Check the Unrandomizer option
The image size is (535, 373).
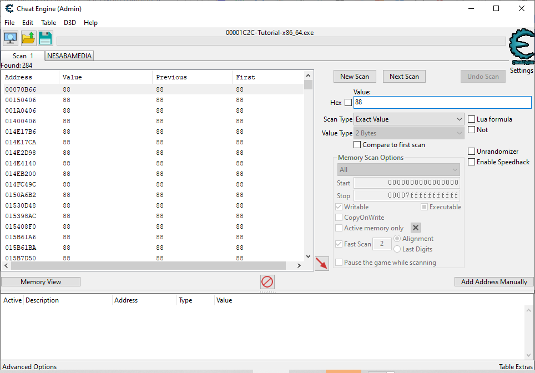pyautogui.click(x=472, y=152)
